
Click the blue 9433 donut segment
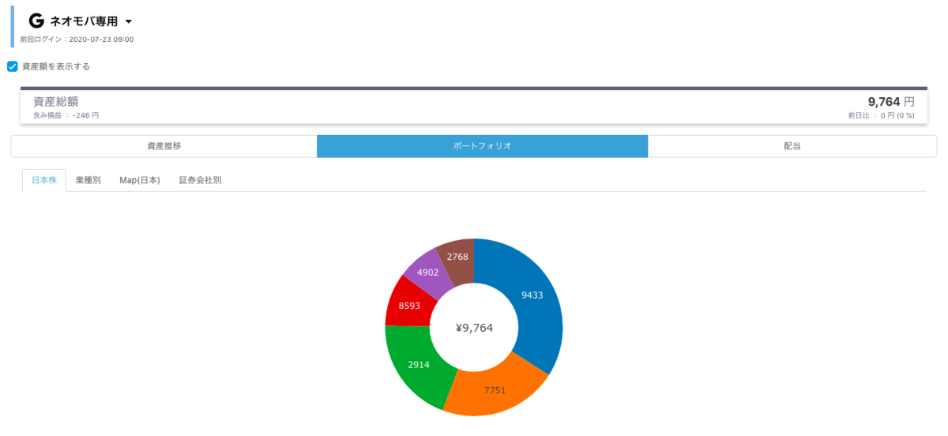[532, 295]
